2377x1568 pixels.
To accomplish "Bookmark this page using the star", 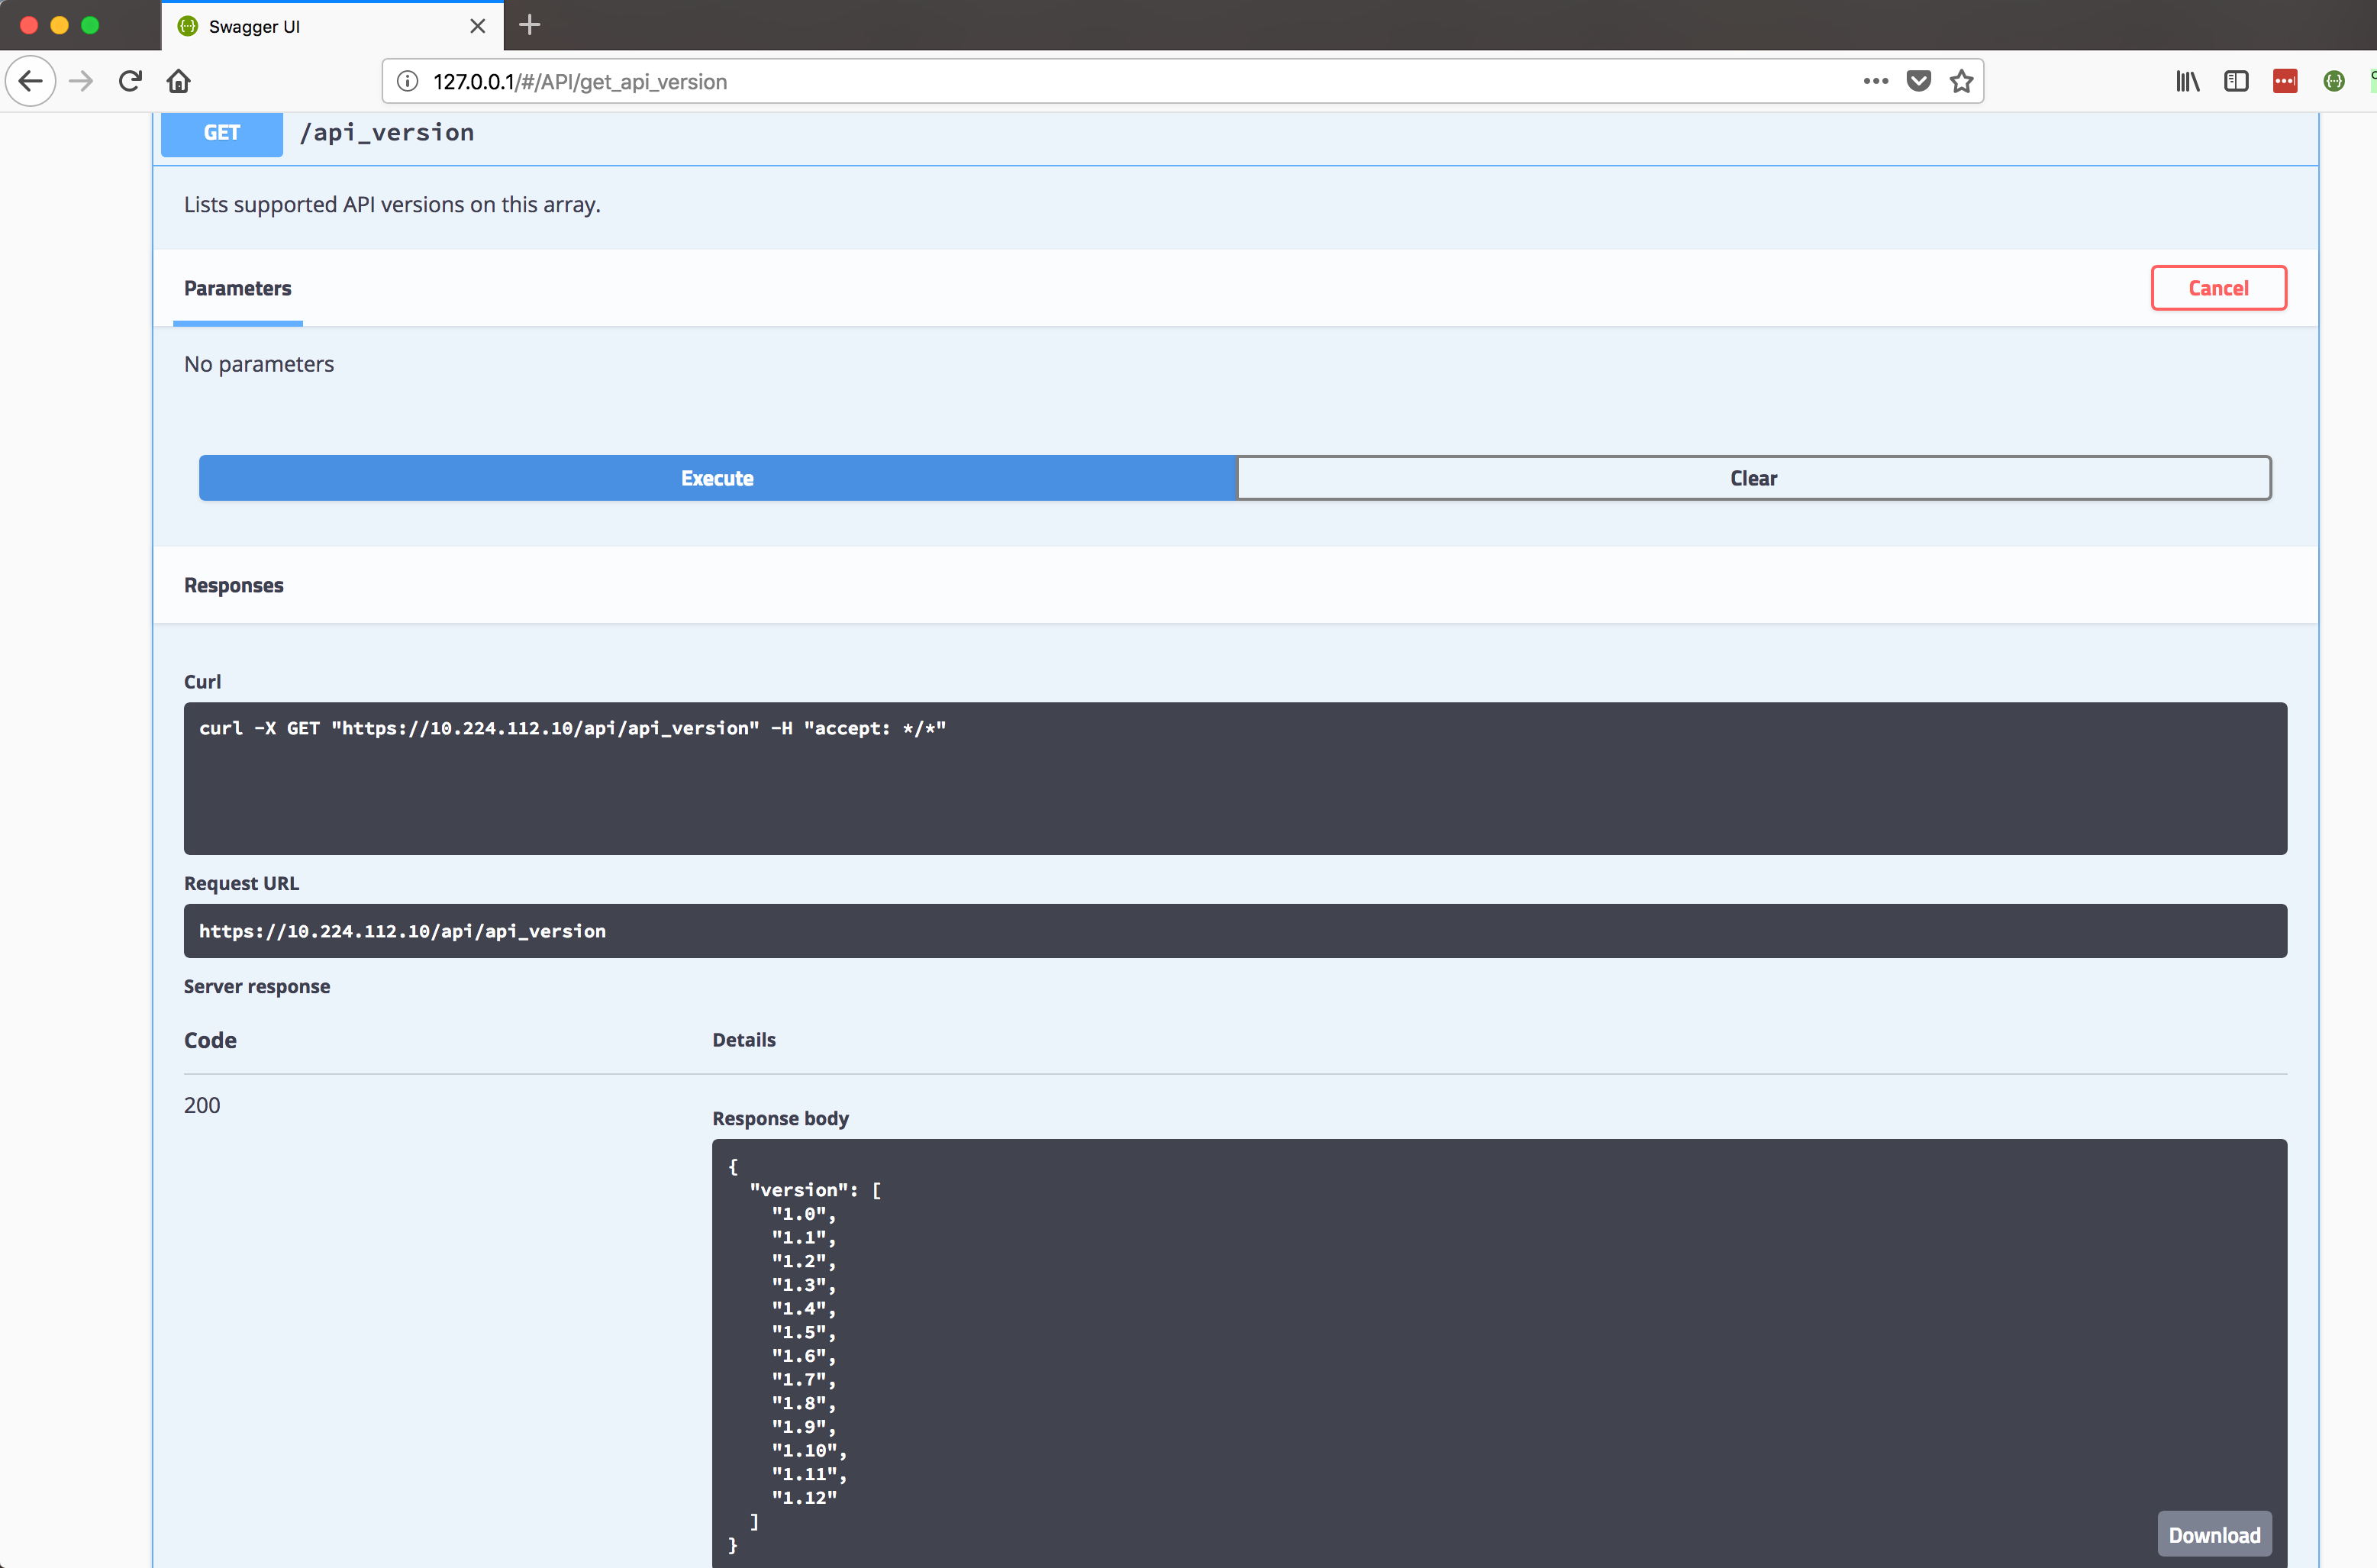I will coord(1961,81).
